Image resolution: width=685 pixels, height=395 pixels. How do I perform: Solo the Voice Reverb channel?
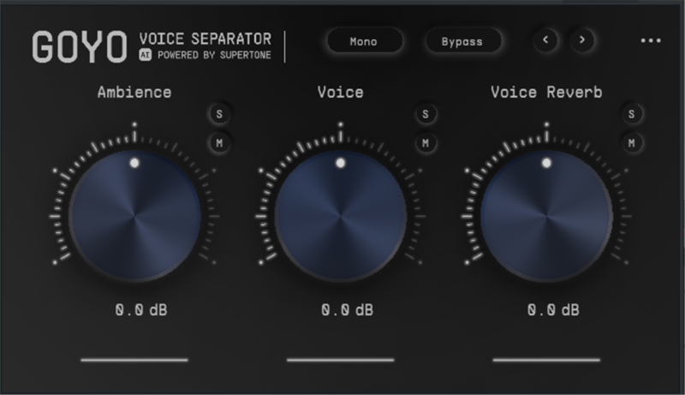point(632,114)
